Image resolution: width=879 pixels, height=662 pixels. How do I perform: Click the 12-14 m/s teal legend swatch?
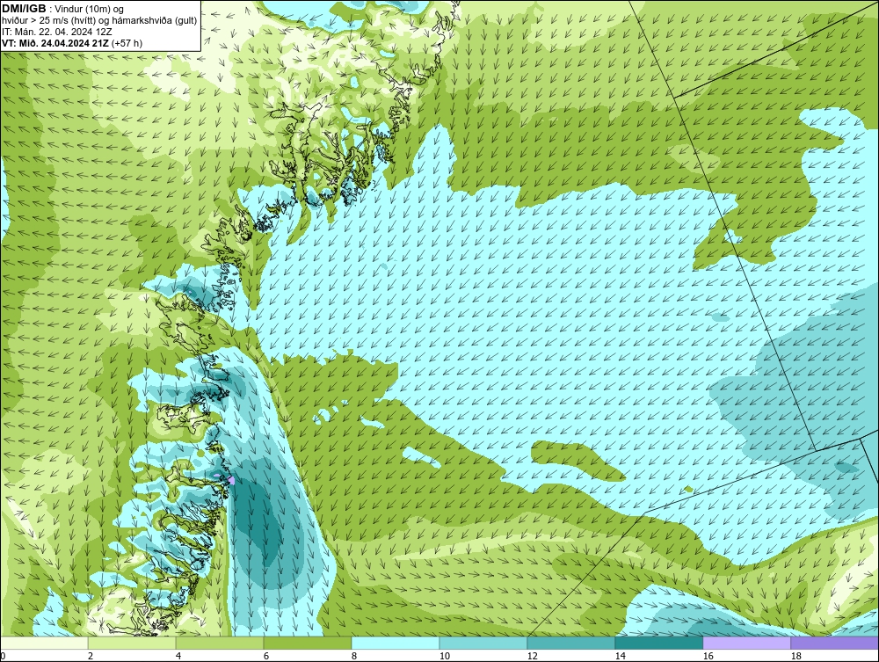click(x=571, y=643)
